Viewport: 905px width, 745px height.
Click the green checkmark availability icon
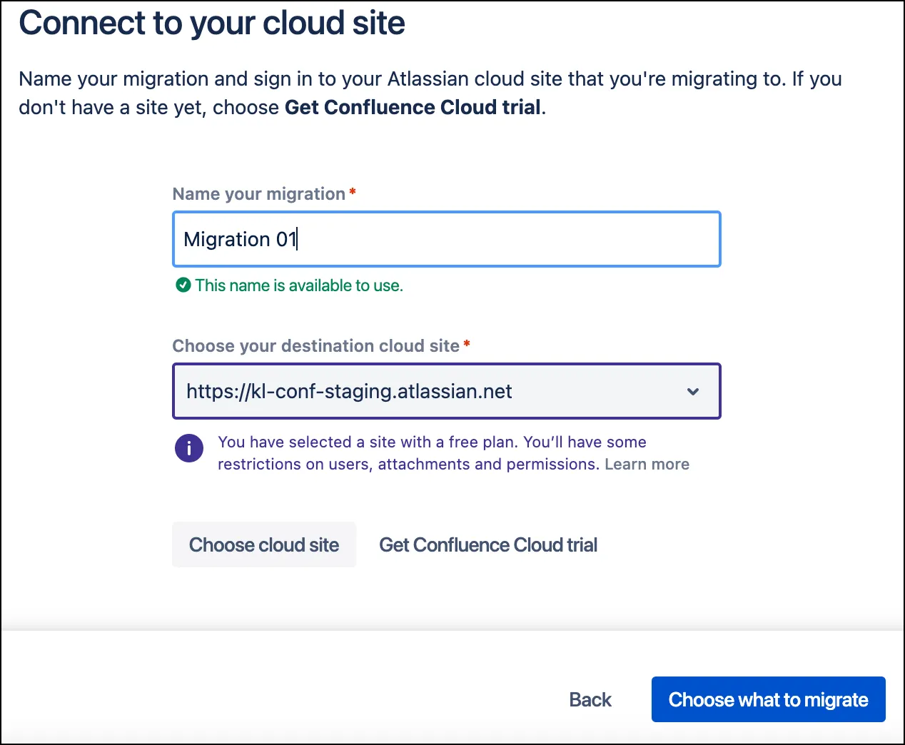click(x=183, y=285)
